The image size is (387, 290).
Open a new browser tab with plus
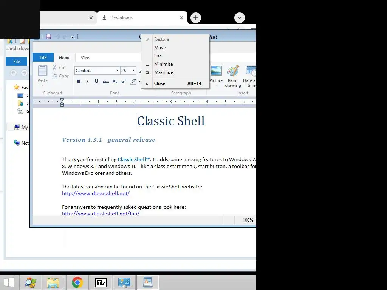[196, 18]
